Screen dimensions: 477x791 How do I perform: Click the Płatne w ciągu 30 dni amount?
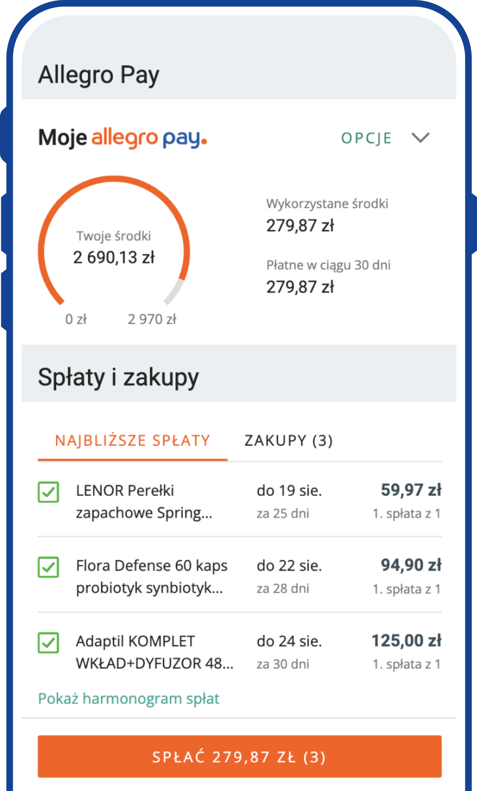[300, 287]
